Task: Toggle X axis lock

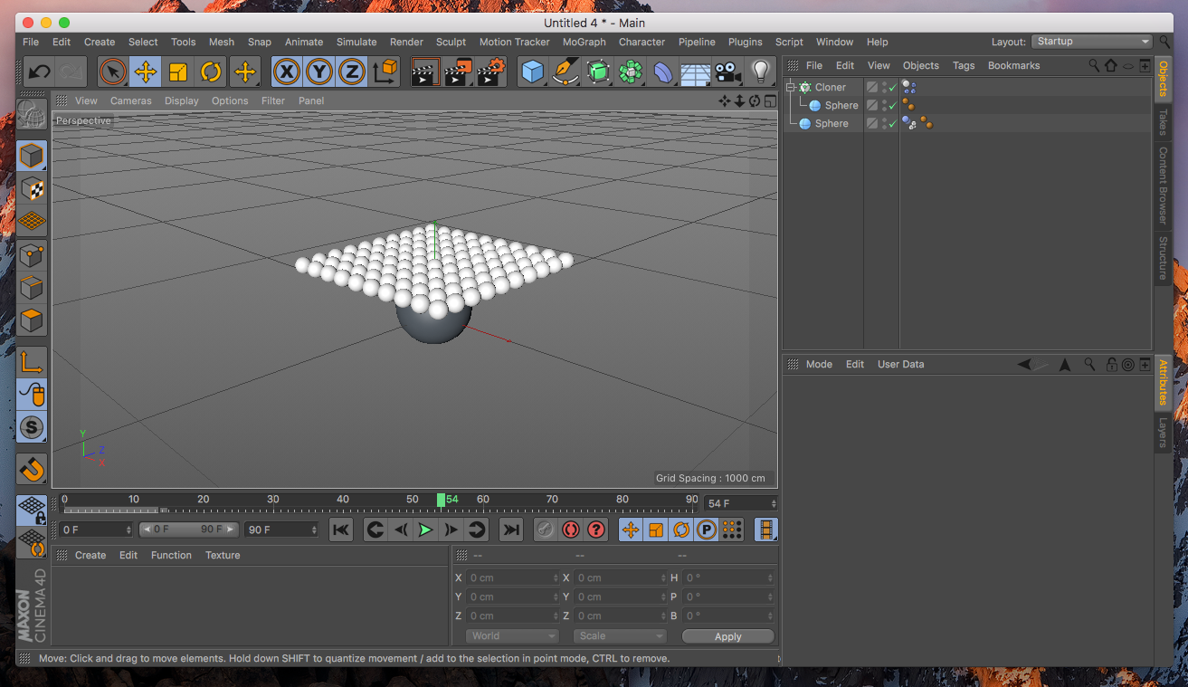Action: coord(287,72)
